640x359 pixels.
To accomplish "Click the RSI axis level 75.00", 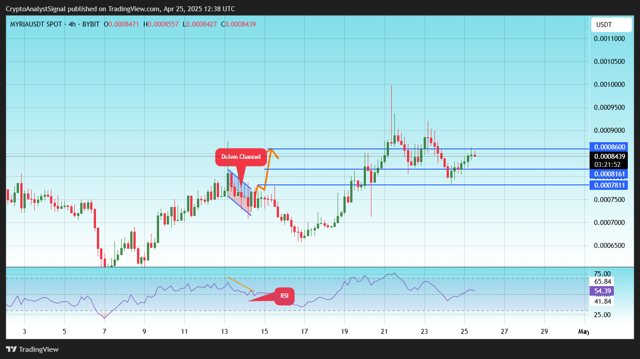I will [x=603, y=274].
